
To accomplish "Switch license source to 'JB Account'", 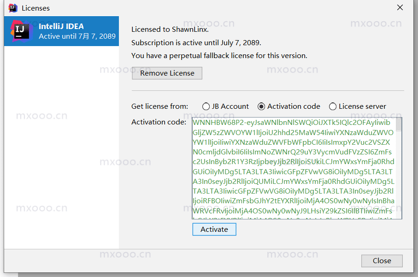I will point(206,106).
